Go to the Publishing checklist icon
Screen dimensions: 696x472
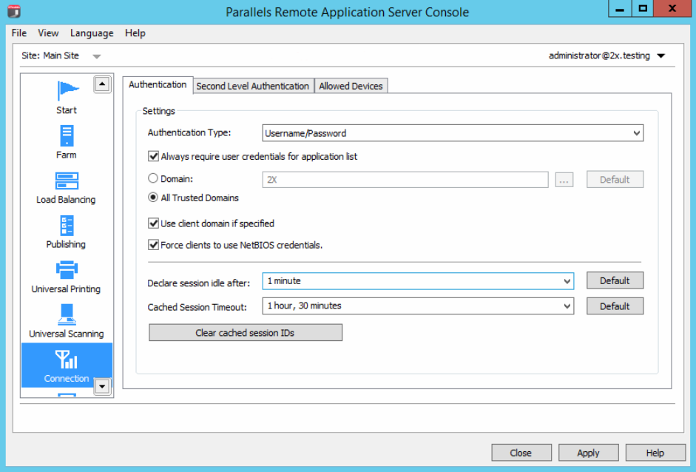(x=67, y=226)
